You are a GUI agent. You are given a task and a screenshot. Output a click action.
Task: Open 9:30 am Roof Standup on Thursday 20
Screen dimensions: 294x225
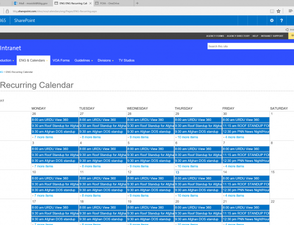[x=198, y=213]
